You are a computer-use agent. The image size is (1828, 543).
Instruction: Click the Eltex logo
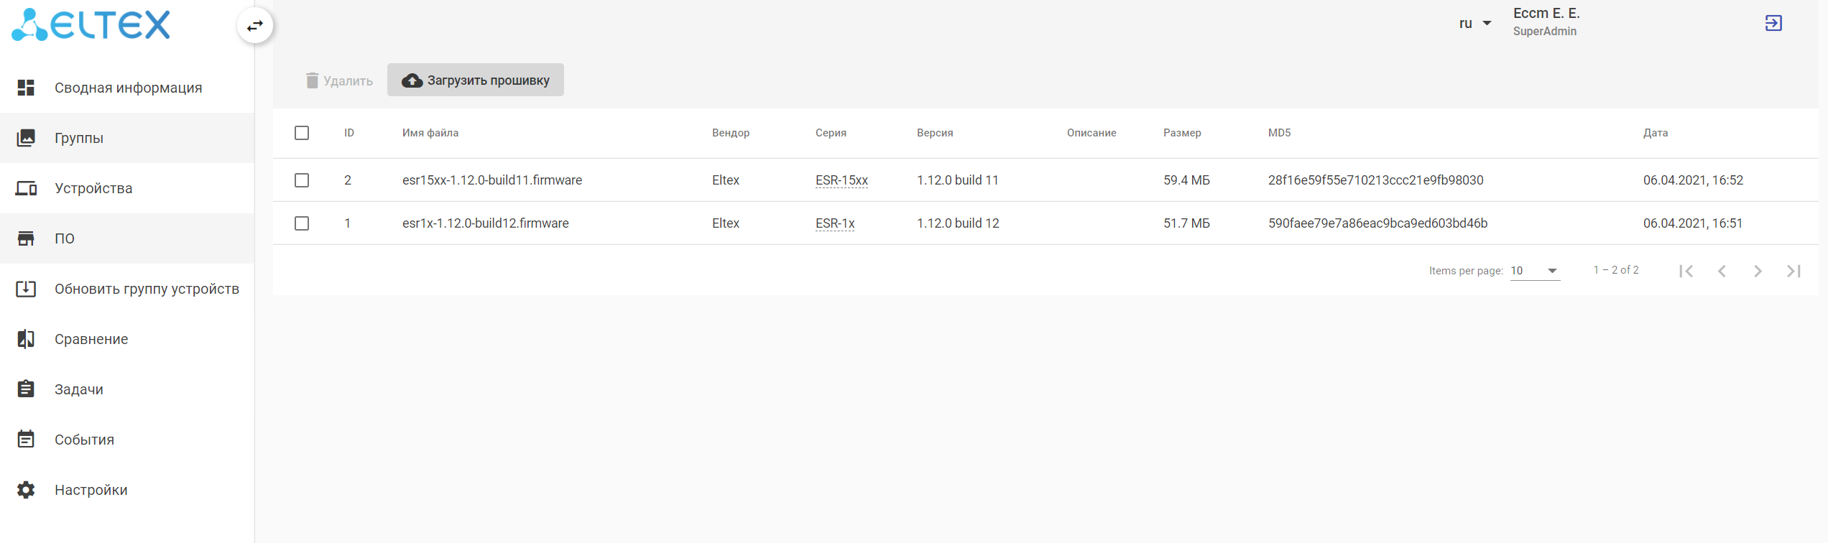click(x=91, y=24)
